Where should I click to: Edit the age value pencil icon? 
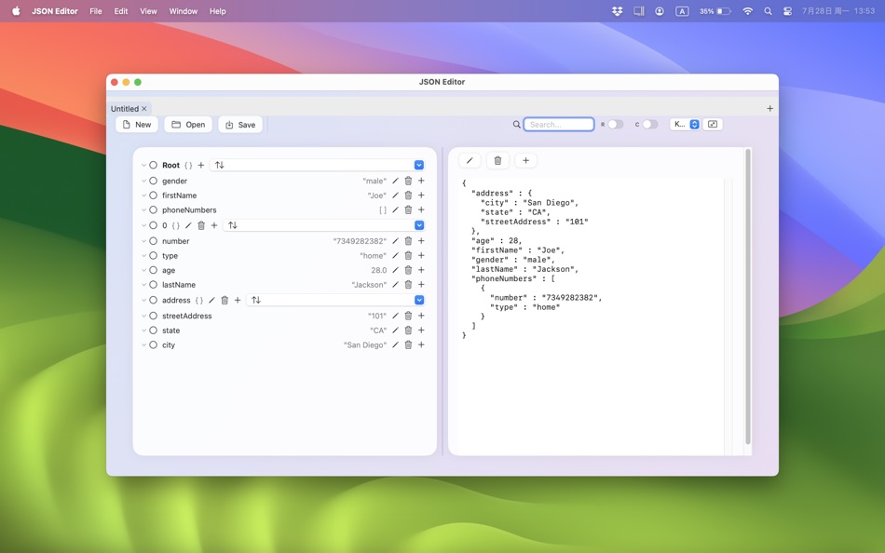click(395, 270)
